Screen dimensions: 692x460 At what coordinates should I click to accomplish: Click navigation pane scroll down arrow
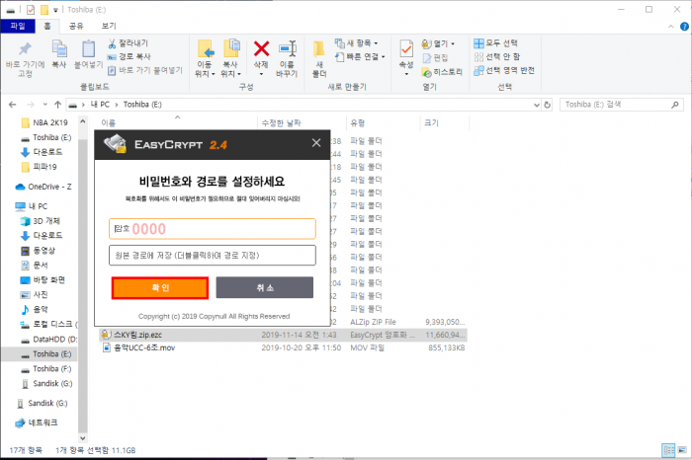pyautogui.click(x=82, y=438)
